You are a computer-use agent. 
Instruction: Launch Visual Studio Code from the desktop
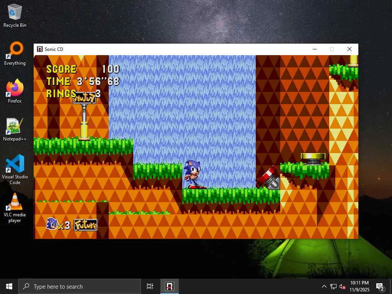(15, 170)
